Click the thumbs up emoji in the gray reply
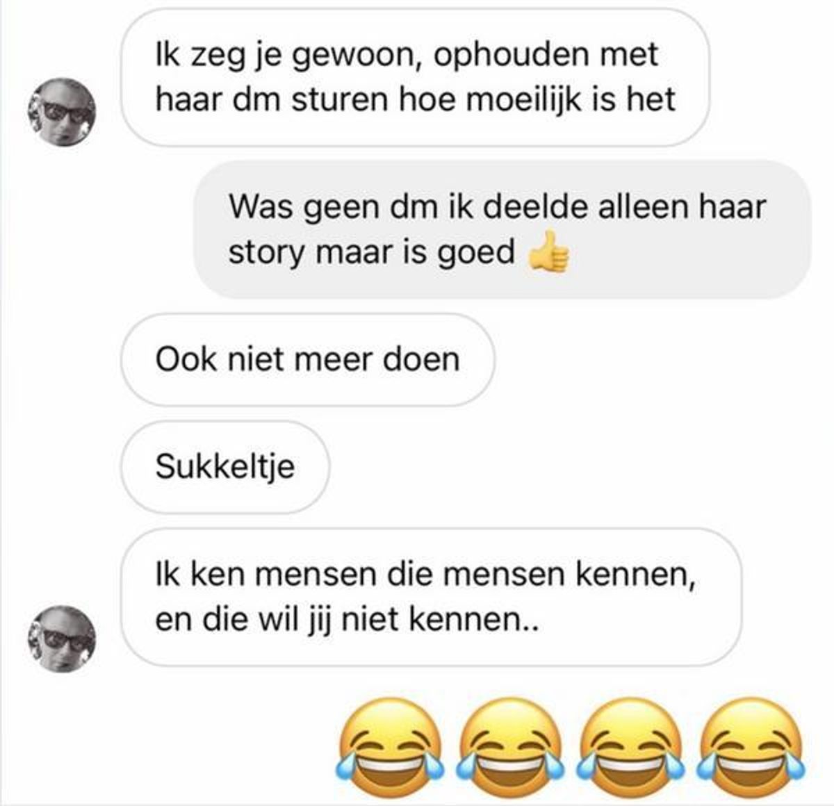The width and height of the screenshot is (834, 806). (549, 250)
